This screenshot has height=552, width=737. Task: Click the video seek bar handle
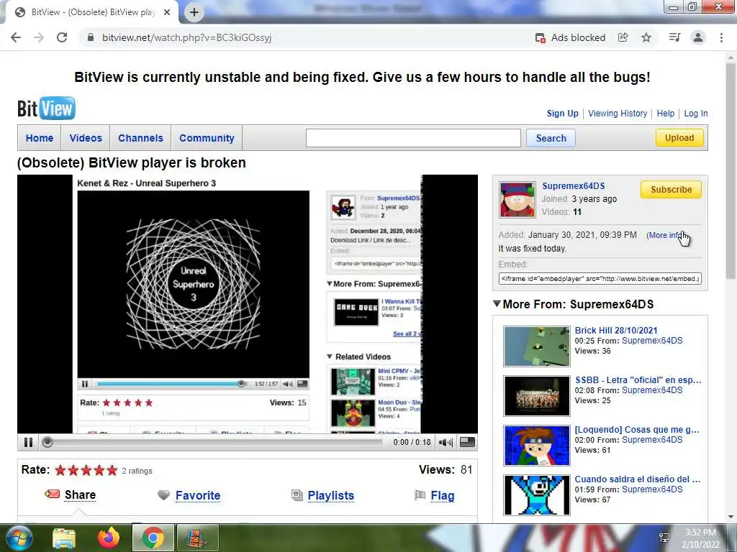pyautogui.click(x=48, y=442)
